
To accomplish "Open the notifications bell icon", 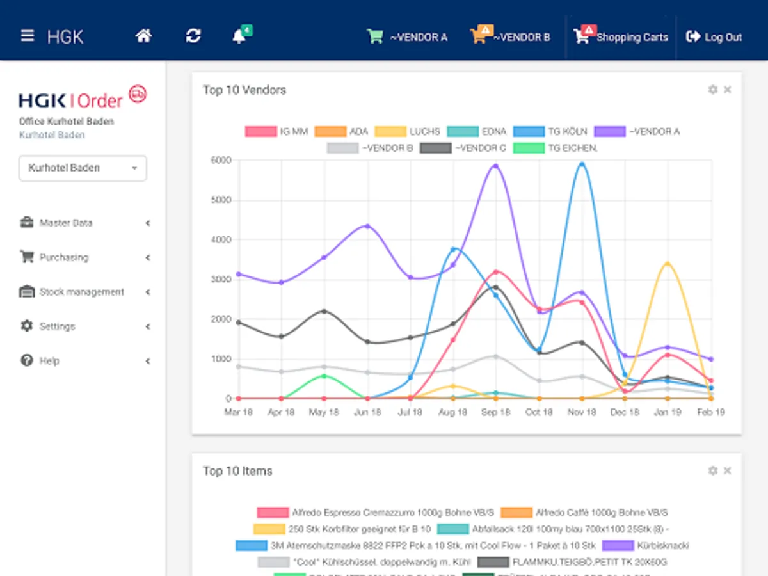I will coord(240,36).
